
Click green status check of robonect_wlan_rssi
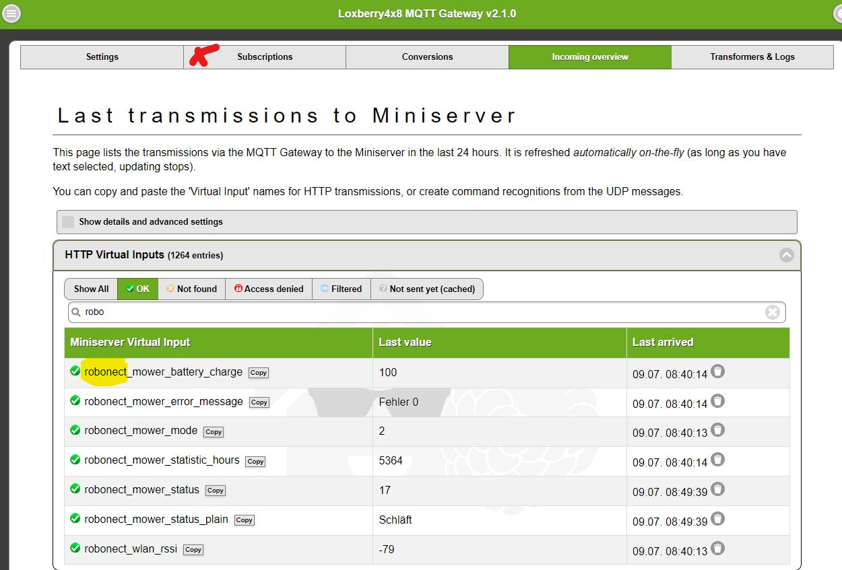click(x=75, y=548)
